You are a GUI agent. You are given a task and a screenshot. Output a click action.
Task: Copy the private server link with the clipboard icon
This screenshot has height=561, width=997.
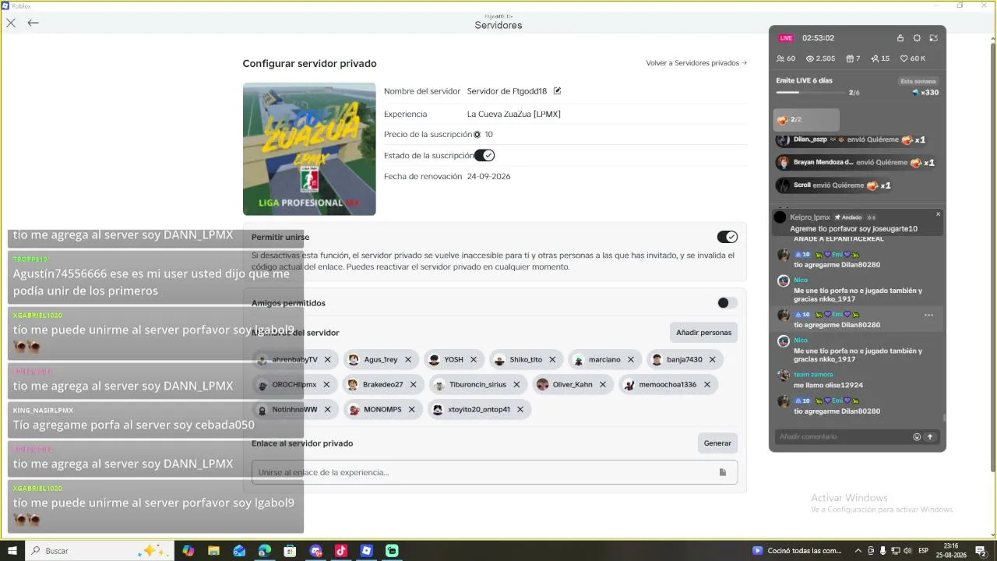click(723, 472)
